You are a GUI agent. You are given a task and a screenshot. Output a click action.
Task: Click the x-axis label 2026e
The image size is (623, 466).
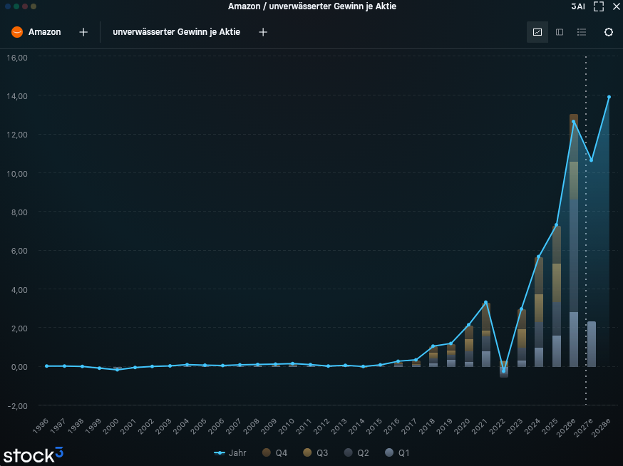(565, 428)
